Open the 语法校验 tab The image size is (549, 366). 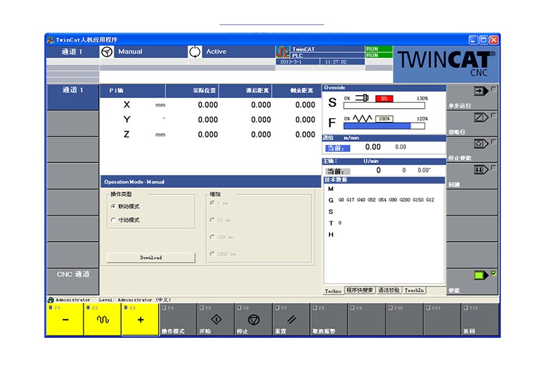pyautogui.click(x=389, y=290)
